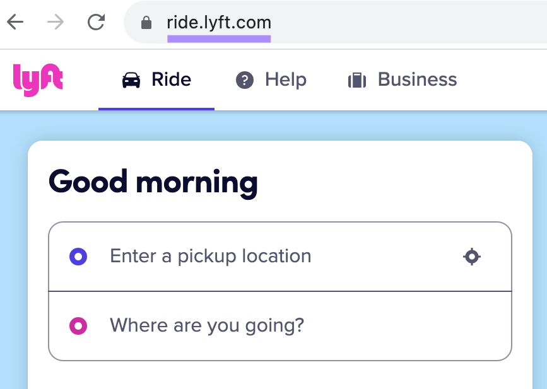Click the Lyft logo
The height and width of the screenshot is (389, 547).
(37, 80)
